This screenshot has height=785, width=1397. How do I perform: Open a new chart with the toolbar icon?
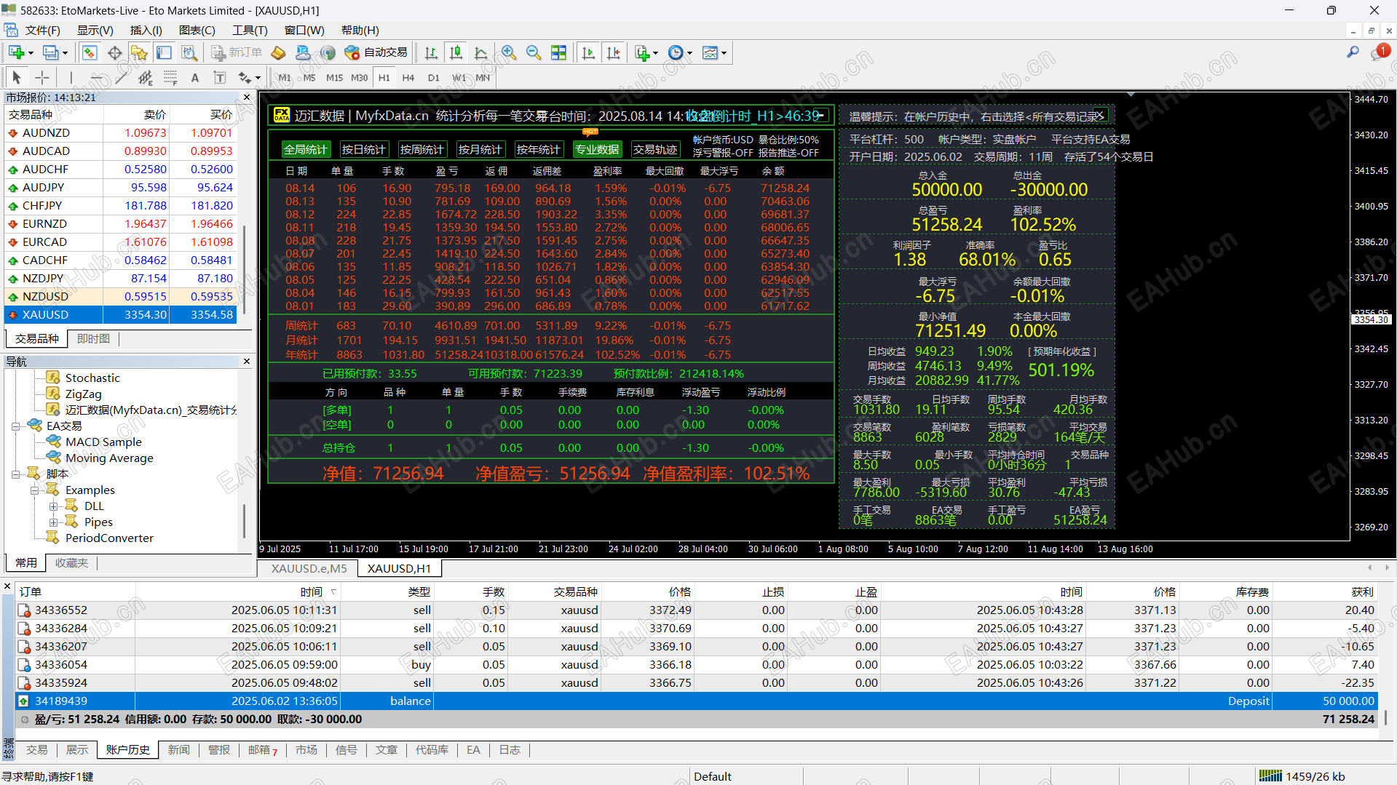(x=16, y=52)
